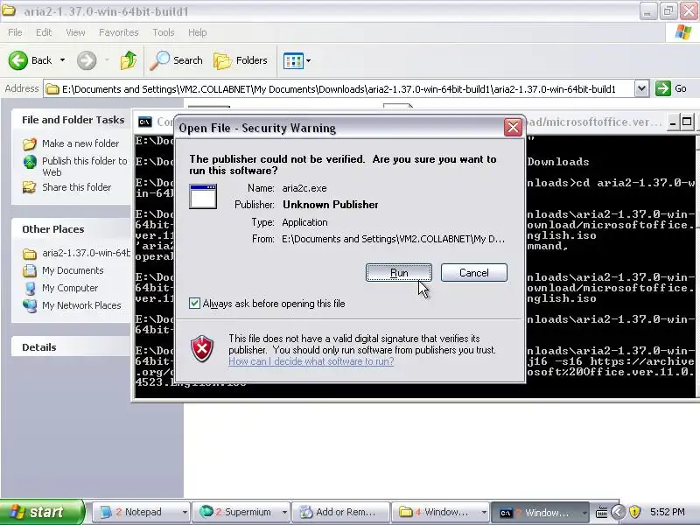Open the File menu

point(15,32)
